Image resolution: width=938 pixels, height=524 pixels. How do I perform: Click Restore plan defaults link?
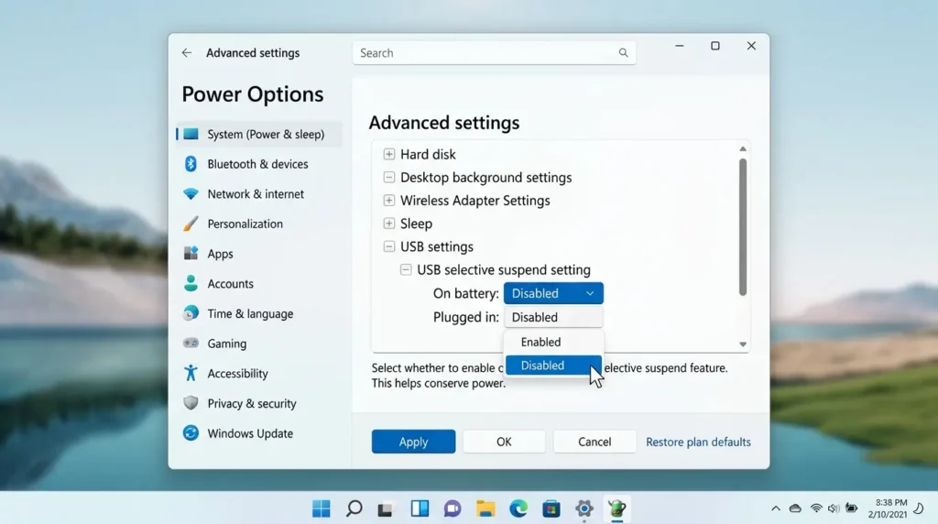[x=698, y=442]
